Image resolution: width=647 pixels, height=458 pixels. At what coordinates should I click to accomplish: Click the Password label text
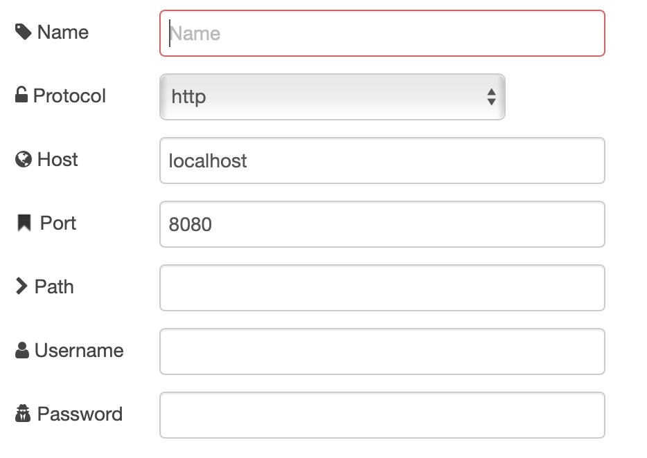click(x=80, y=414)
